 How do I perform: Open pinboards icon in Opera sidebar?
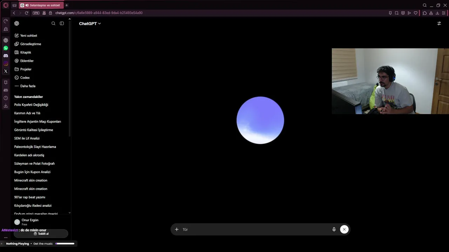pyautogui.click(x=6, y=82)
